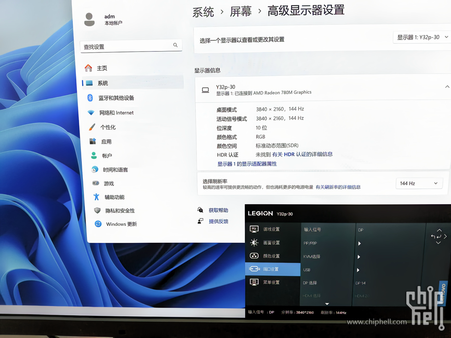The width and height of the screenshot is (451, 338).
Task: Click the 颜色格式 value RGB
Action: pos(260,137)
